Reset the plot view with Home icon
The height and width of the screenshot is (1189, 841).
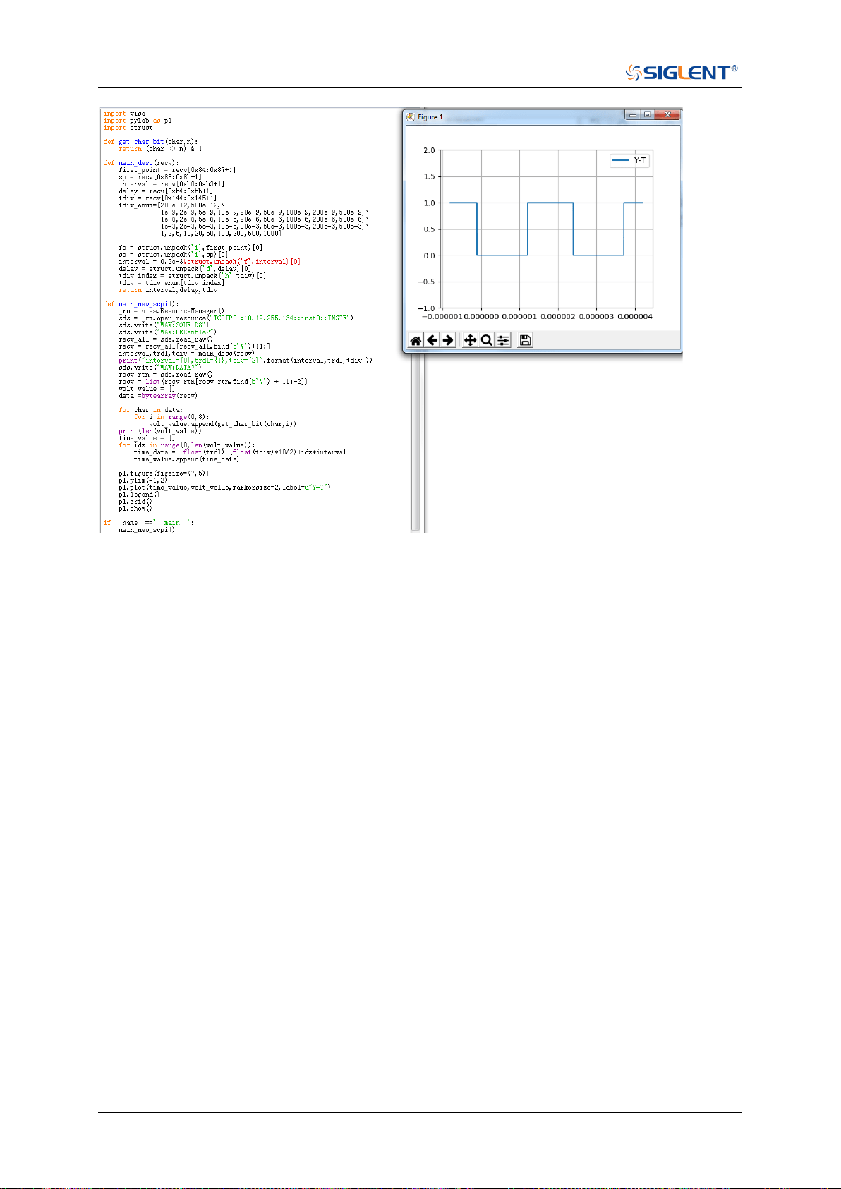pyautogui.click(x=416, y=340)
